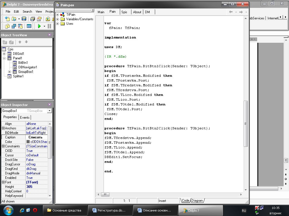Select DBNavigator1 in Object TreeView
The height and width of the screenshot is (216, 289).
[x=28, y=67]
